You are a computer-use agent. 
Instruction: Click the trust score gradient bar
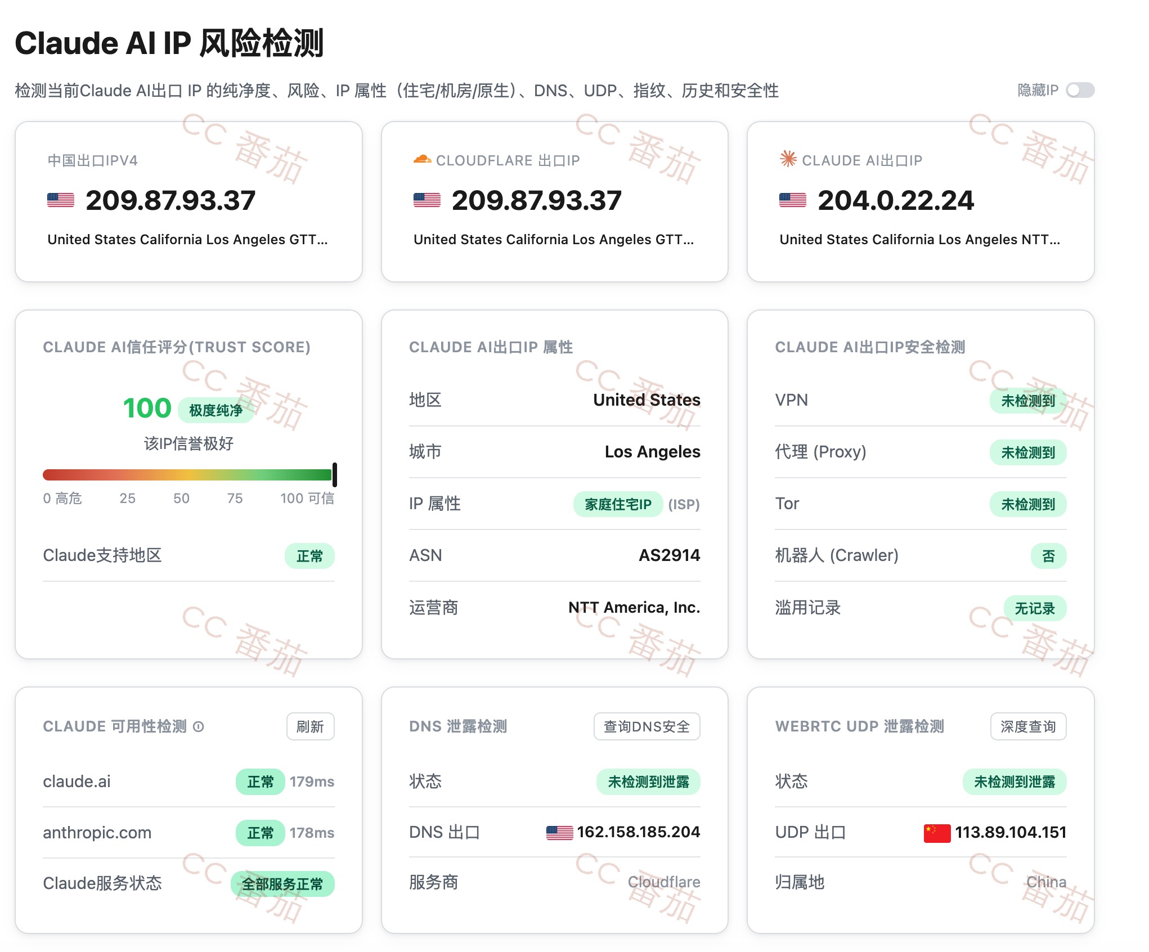point(188,475)
